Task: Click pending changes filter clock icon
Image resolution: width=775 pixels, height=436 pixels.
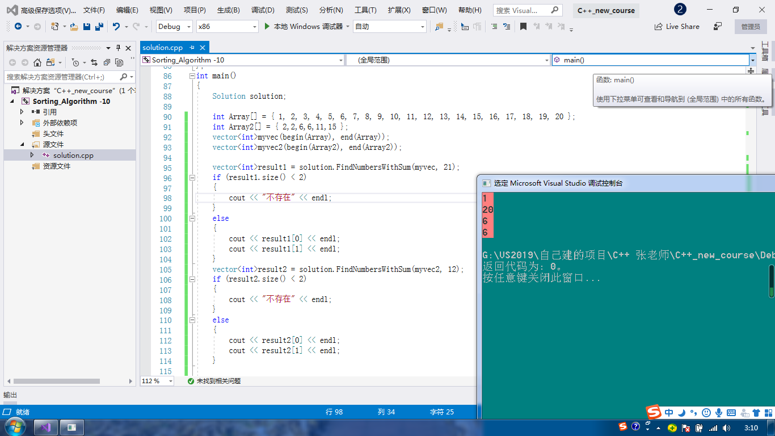Action: (75, 62)
